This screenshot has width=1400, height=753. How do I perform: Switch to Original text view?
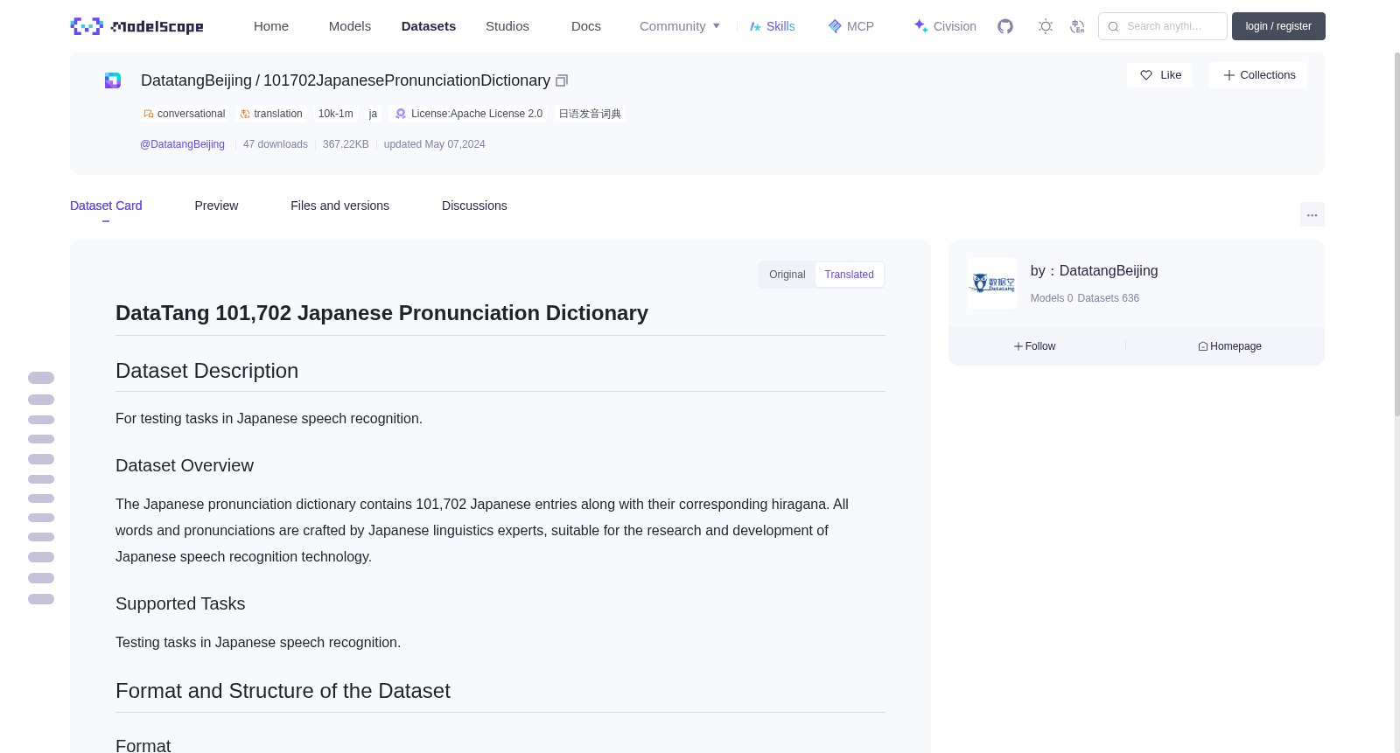[x=787, y=275]
